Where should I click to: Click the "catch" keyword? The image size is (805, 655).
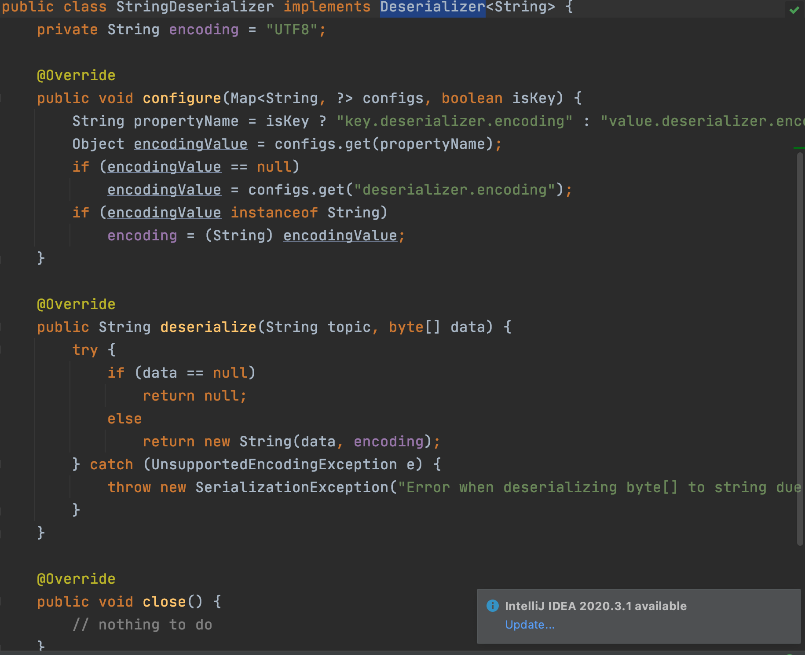[111, 464]
